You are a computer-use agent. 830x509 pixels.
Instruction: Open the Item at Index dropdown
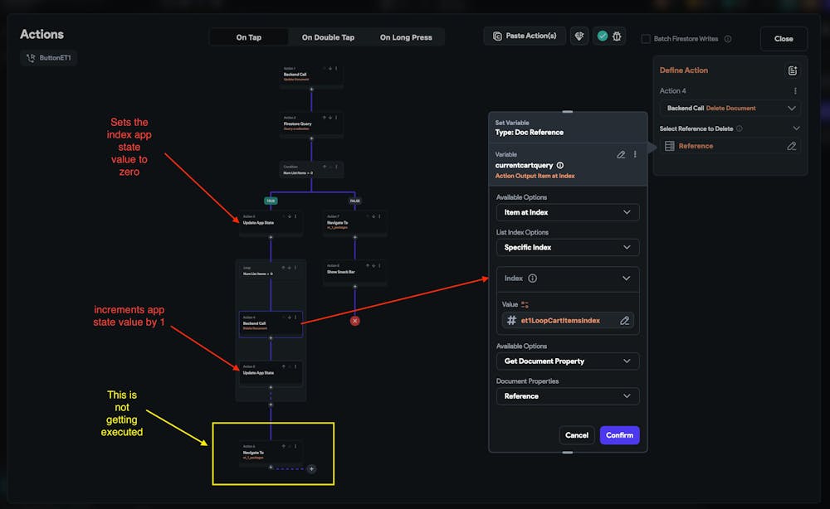point(567,212)
